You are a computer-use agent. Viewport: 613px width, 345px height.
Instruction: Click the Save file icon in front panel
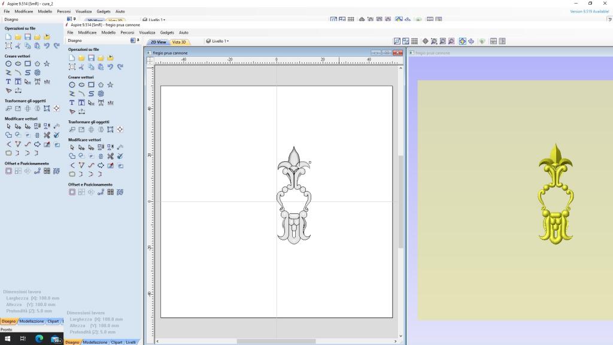click(91, 58)
